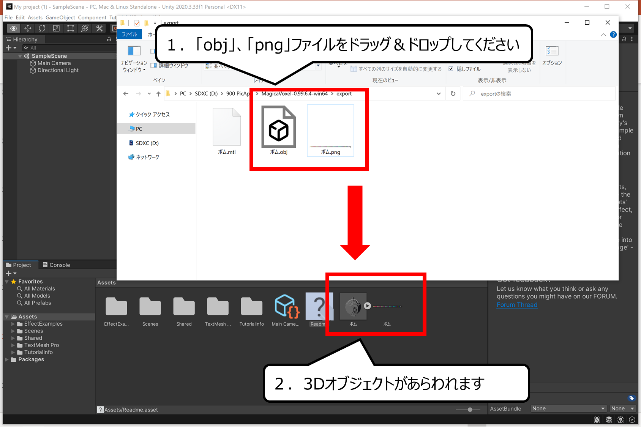
Task: Open the EffectExamples folder thumbnail in Assets
Action: click(x=116, y=306)
